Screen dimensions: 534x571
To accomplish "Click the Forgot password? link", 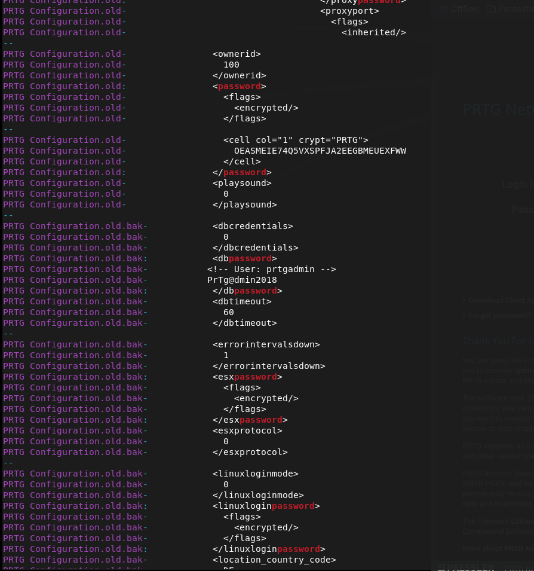I will [499, 316].
